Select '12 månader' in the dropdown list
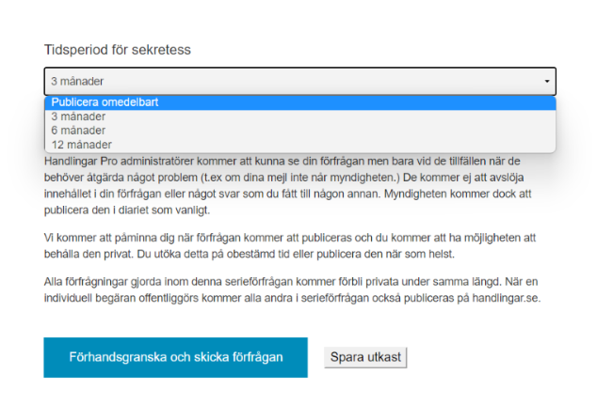 click(x=81, y=145)
